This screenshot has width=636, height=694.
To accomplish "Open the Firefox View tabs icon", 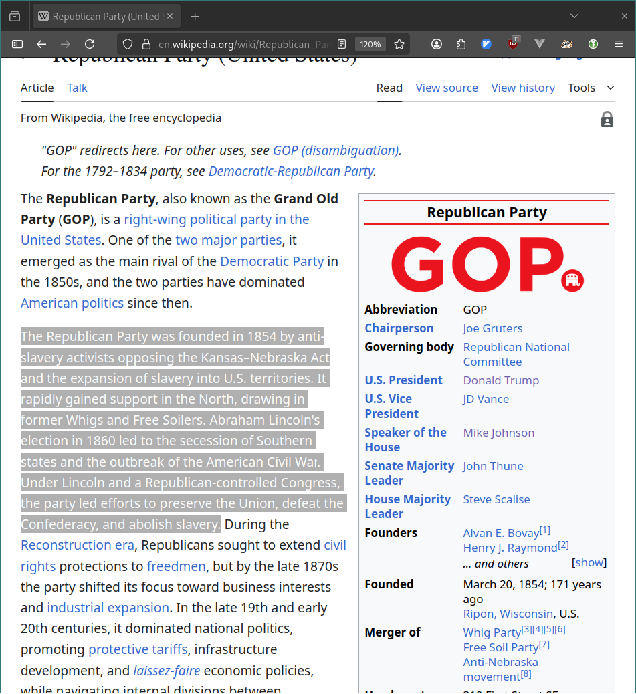I will coord(15,16).
